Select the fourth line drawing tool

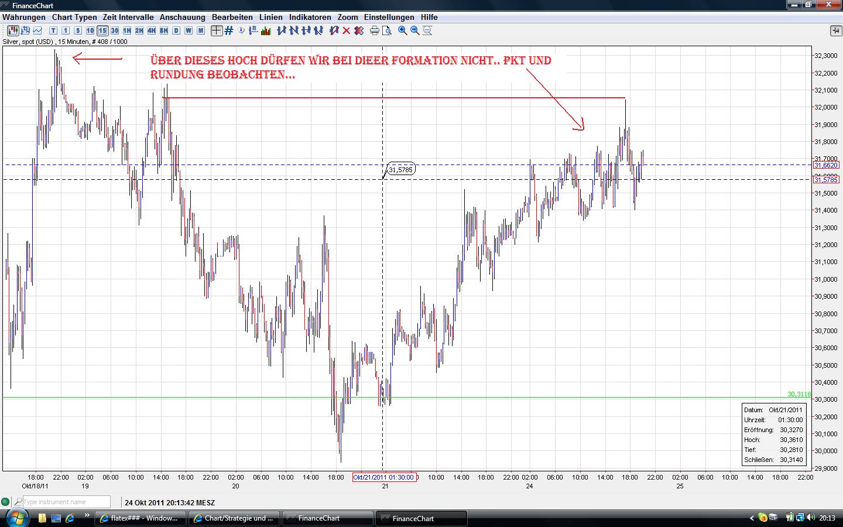[318, 30]
